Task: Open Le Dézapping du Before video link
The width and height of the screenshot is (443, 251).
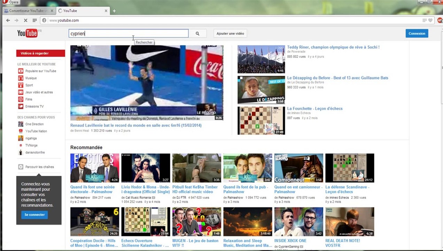Action: tap(337, 78)
